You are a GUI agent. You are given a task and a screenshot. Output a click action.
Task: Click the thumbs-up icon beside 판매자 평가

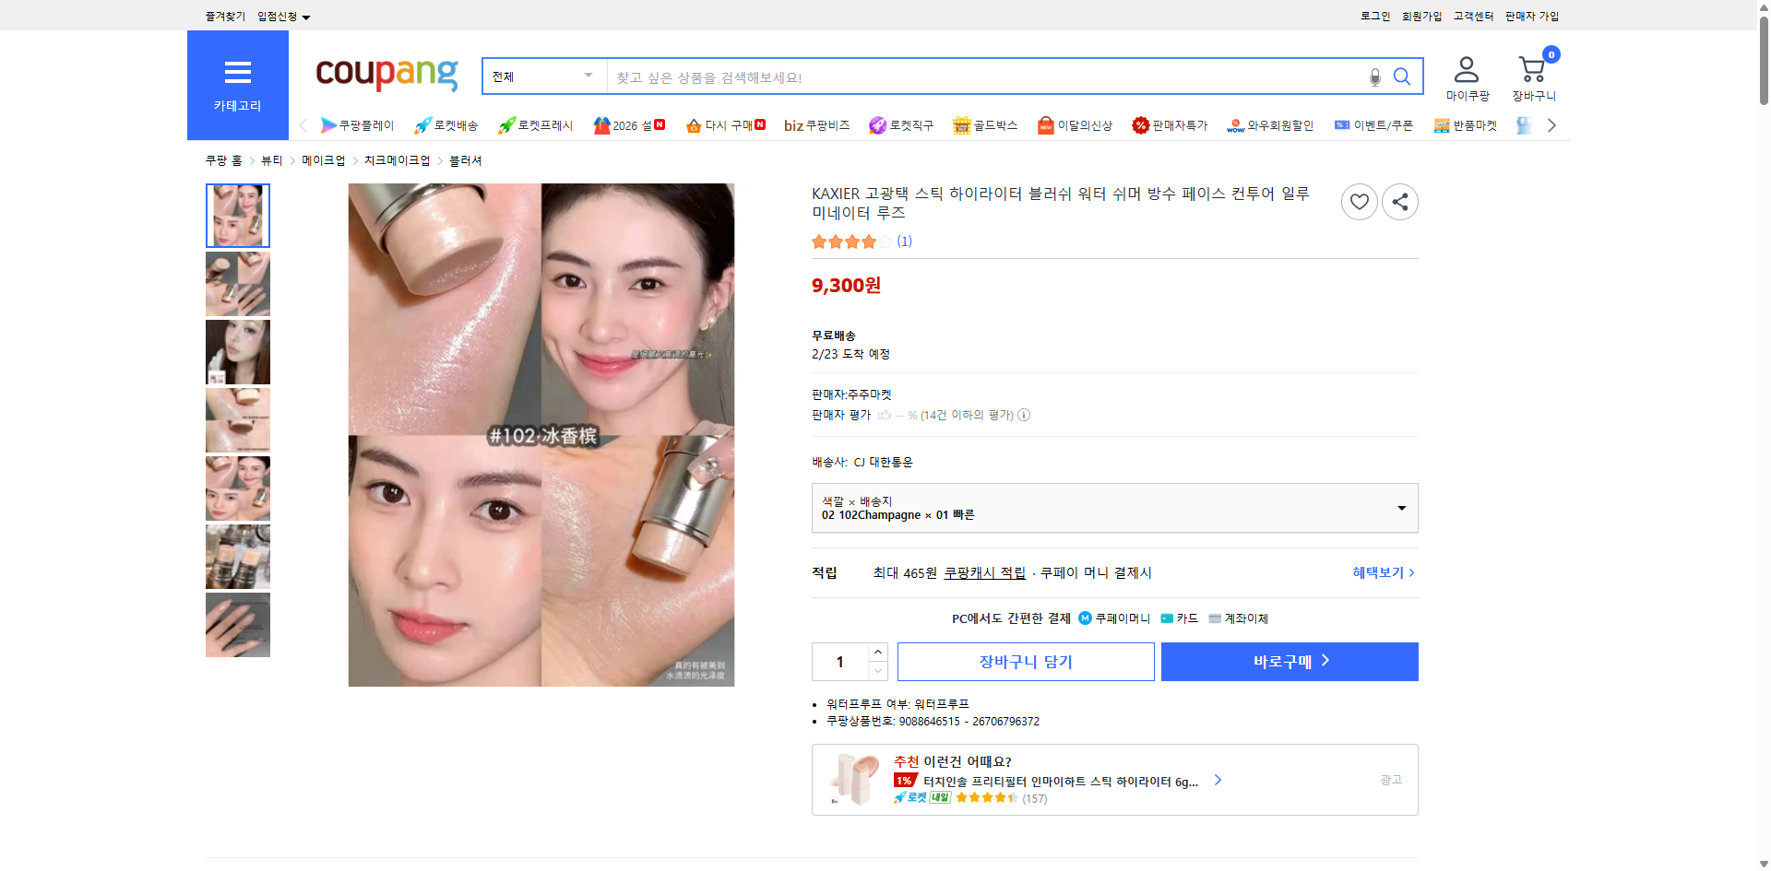point(883,415)
